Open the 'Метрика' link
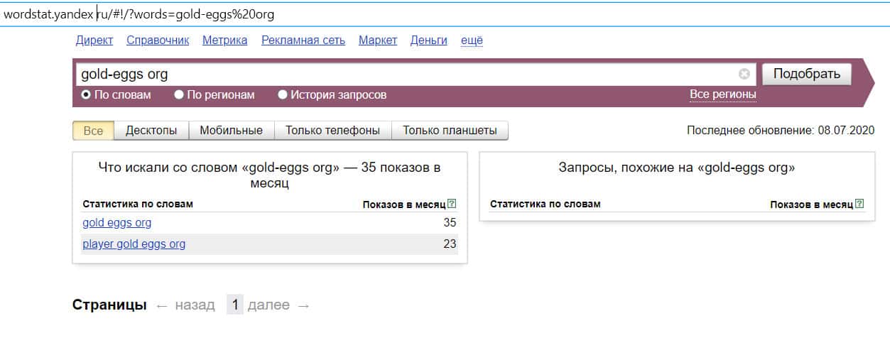This screenshot has height=338, width=890. point(224,40)
